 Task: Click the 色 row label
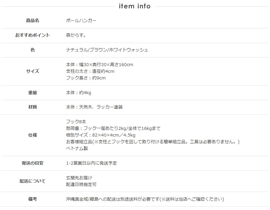pyautogui.click(x=32, y=50)
